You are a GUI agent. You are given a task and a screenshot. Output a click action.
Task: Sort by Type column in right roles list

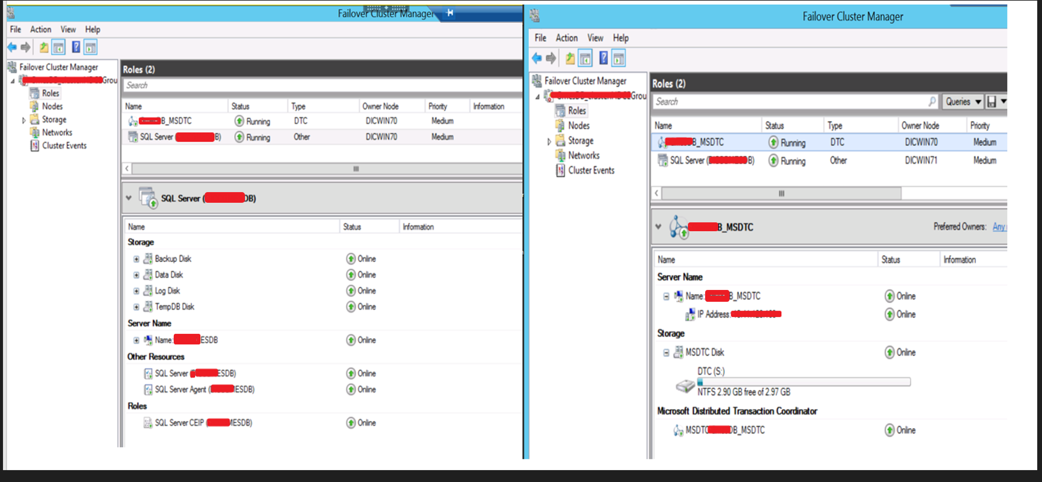(861, 126)
